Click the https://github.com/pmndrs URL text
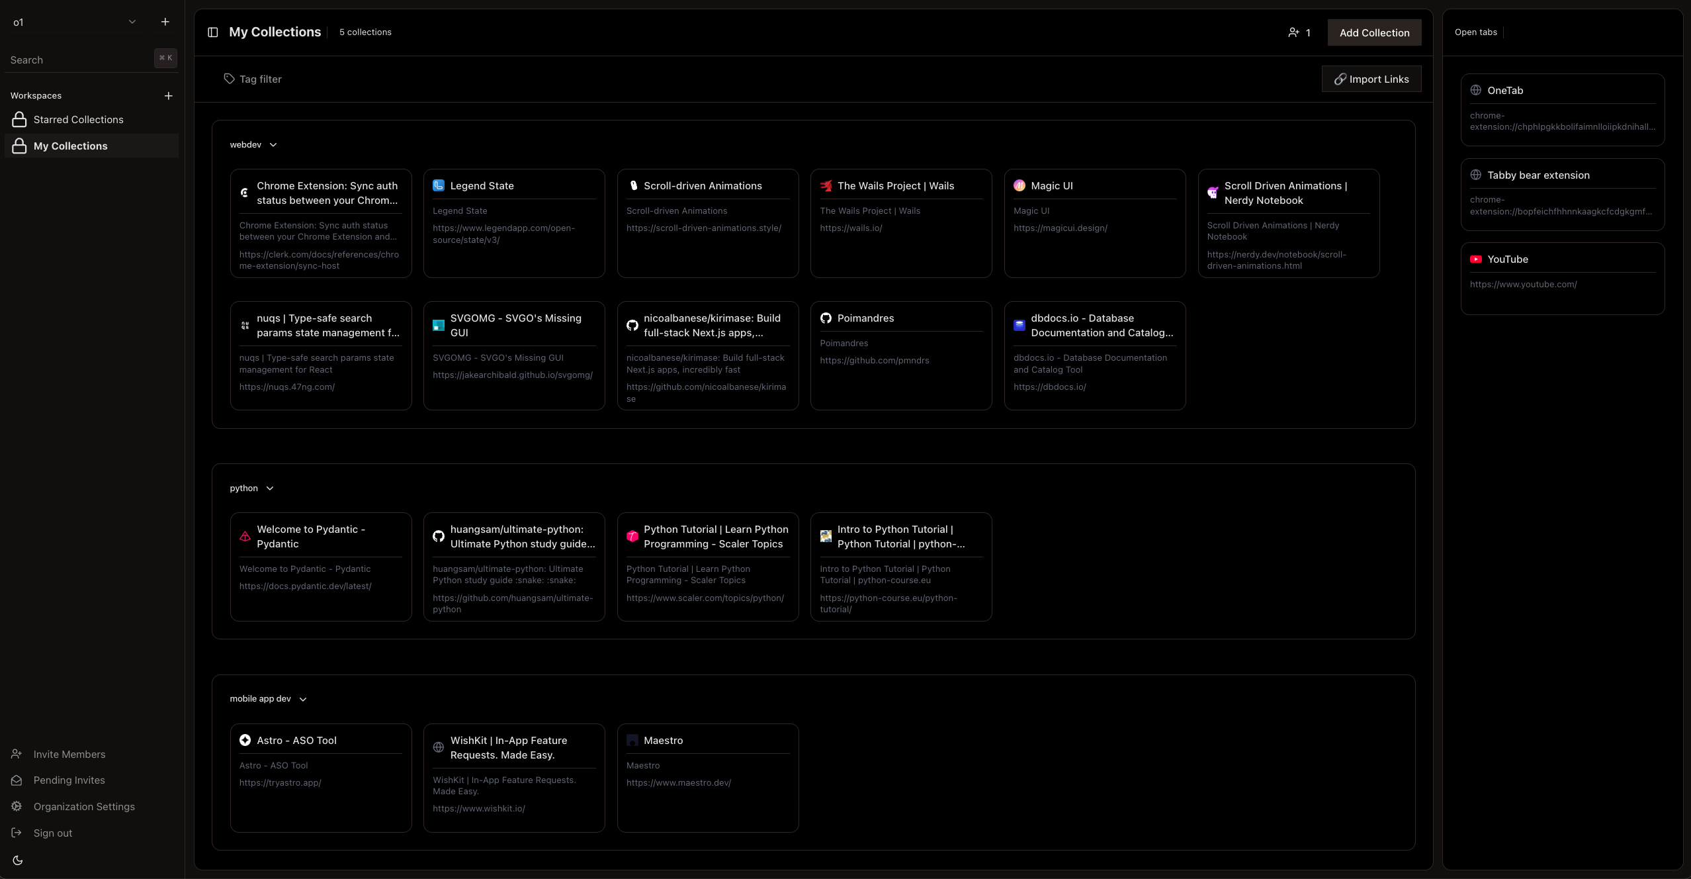The width and height of the screenshot is (1691, 879). 874,361
